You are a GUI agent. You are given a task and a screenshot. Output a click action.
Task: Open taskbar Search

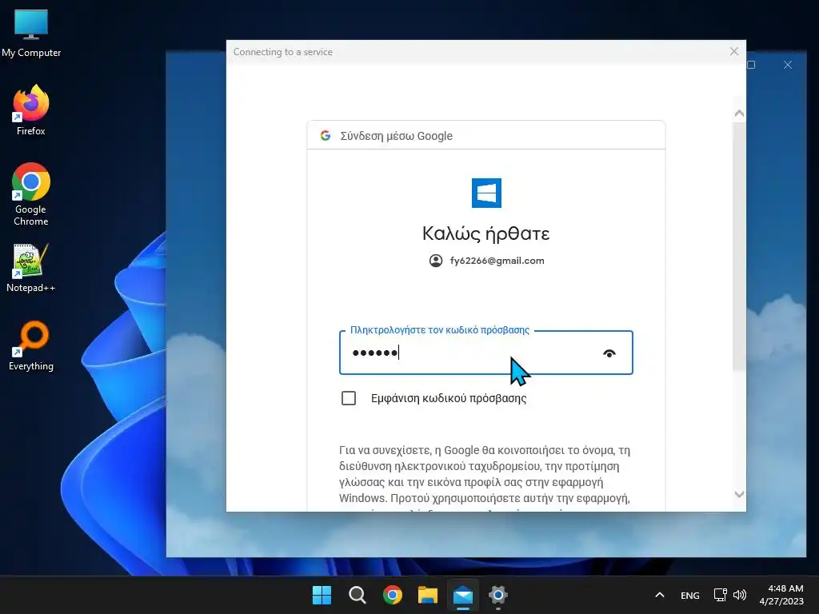click(x=358, y=595)
